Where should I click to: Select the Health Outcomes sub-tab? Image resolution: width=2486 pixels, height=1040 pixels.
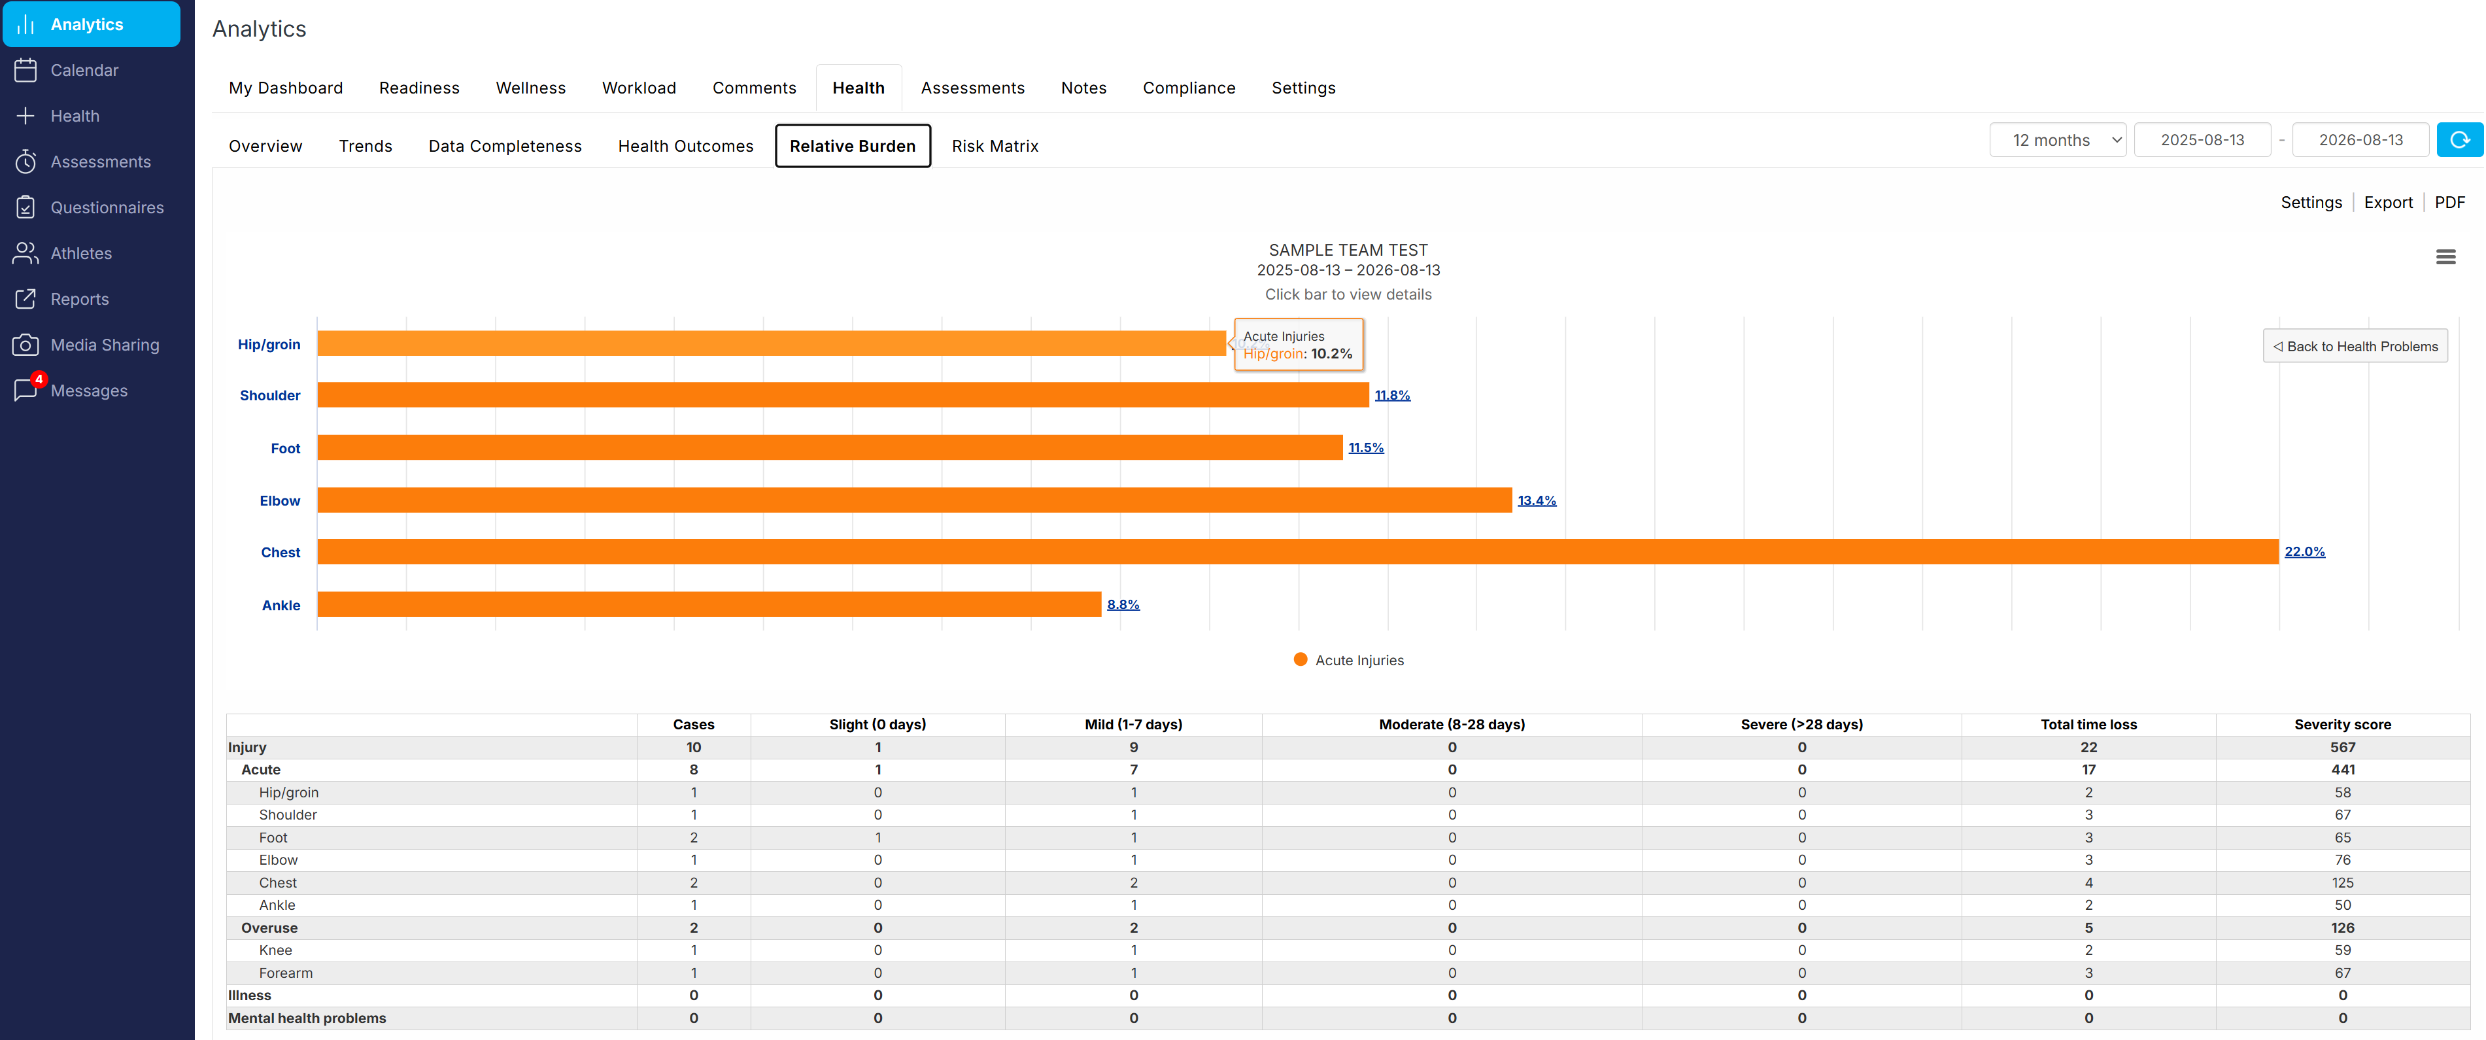pyautogui.click(x=685, y=146)
